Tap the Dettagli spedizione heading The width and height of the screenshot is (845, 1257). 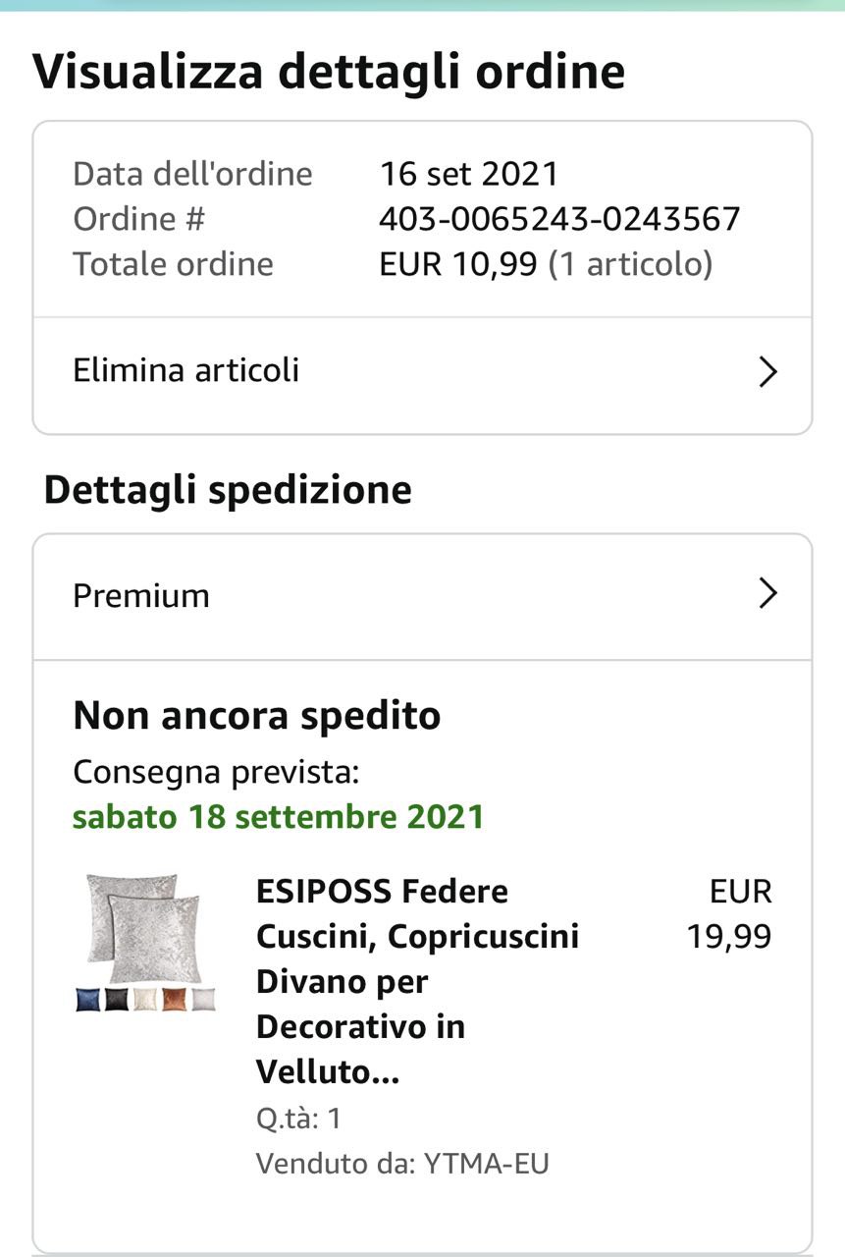point(228,489)
